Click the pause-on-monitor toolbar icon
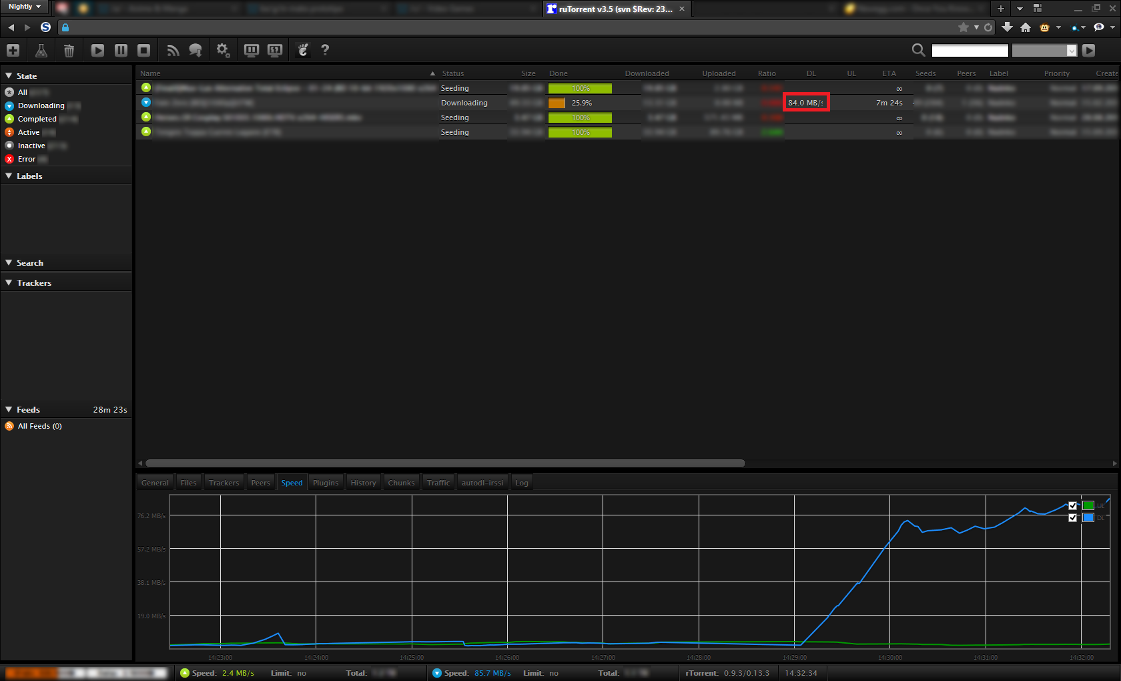Image resolution: width=1121 pixels, height=681 pixels. click(x=252, y=50)
